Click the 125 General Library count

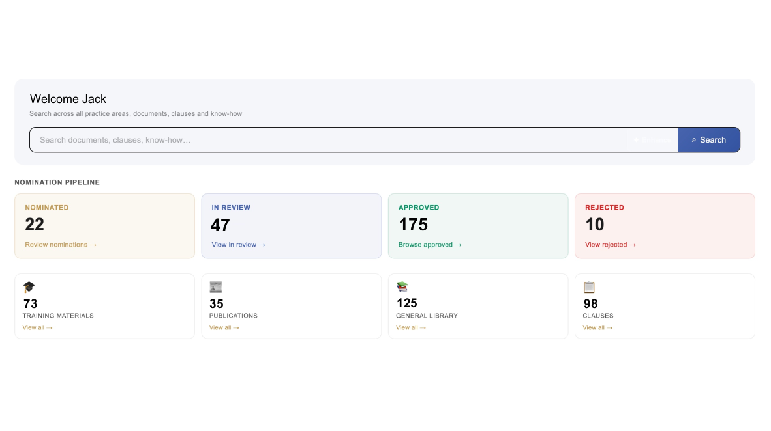[x=406, y=303]
